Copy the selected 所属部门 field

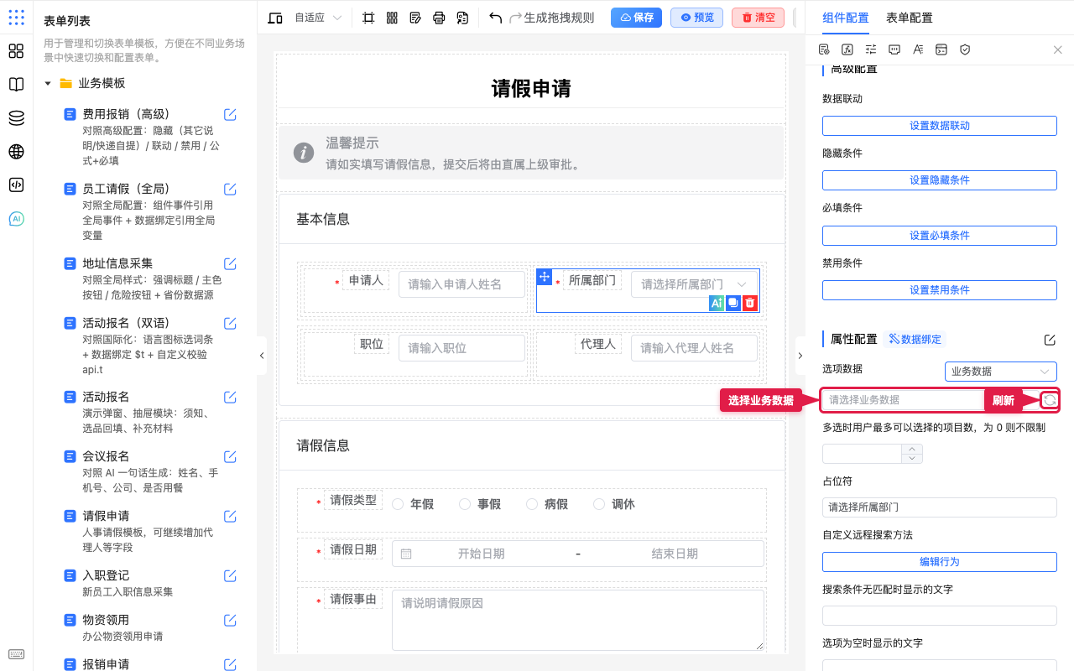(733, 304)
